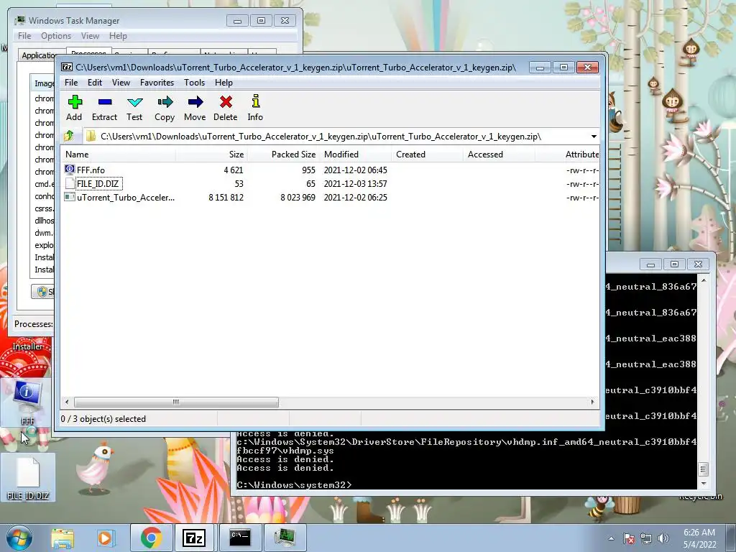Click the Command Prompt scrollbar thumb

coord(703,469)
